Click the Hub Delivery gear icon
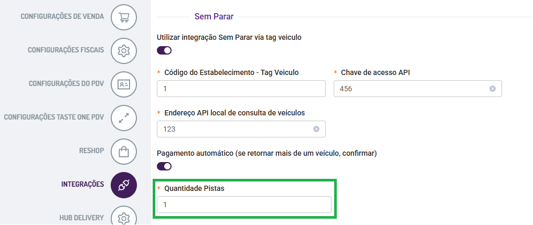This screenshot has width=533, height=225. [x=124, y=217]
